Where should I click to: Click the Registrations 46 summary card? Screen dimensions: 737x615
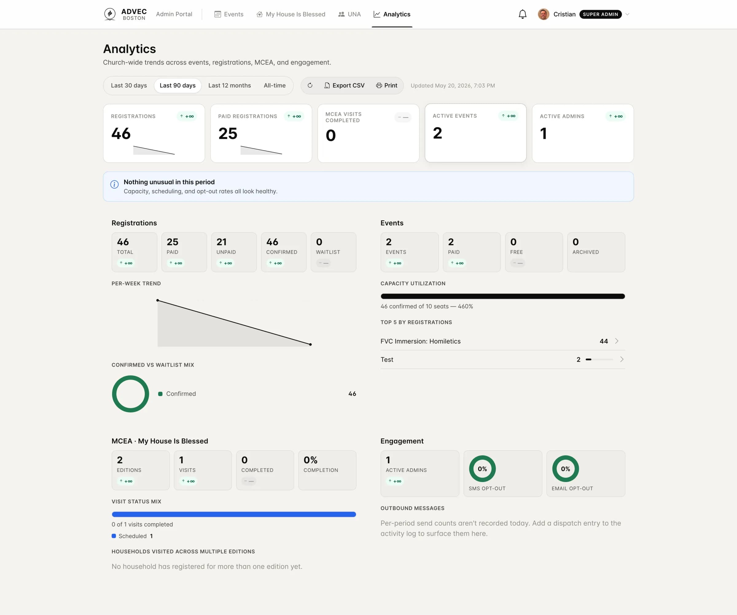[x=154, y=133]
